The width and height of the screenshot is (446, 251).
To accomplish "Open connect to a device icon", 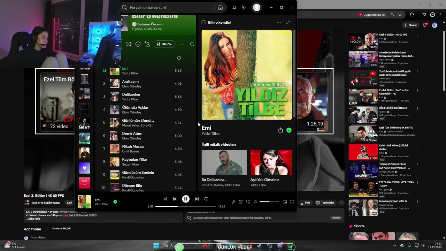I will [x=248, y=202].
